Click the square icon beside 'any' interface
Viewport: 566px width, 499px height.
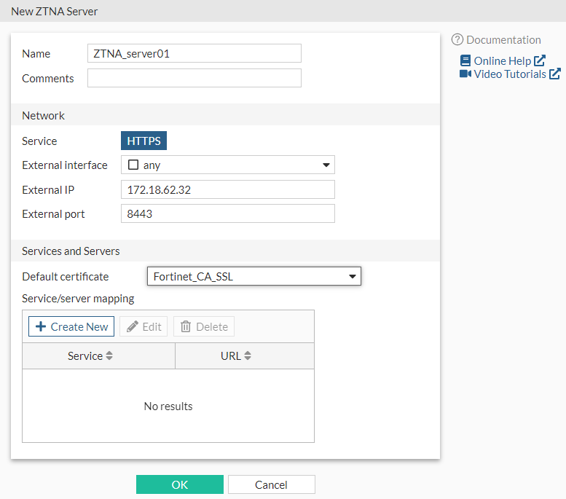pyautogui.click(x=133, y=165)
